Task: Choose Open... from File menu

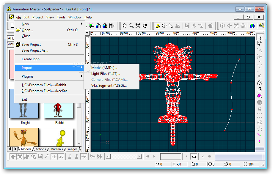Action: tap(50, 30)
